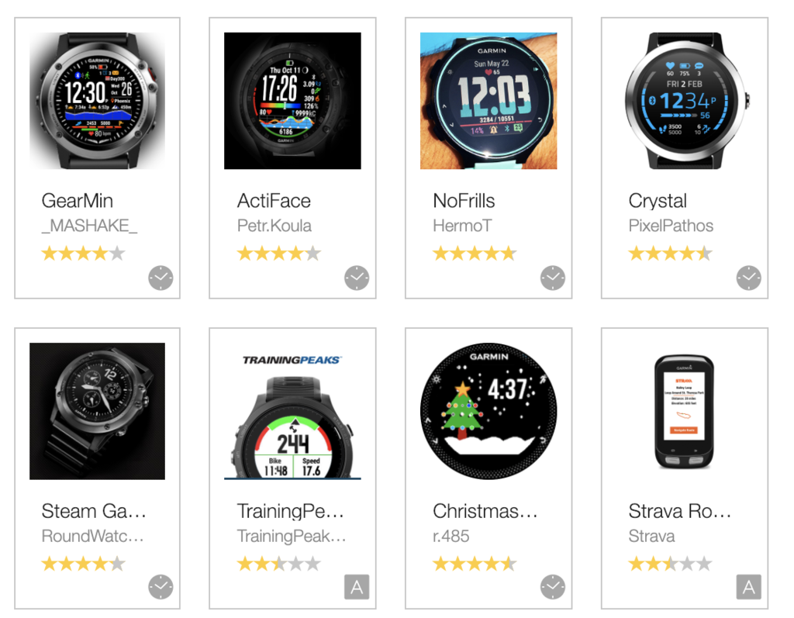This screenshot has height=618, width=794.
Task: Click the watch face icon on GearMin card
Action: coord(161,278)
